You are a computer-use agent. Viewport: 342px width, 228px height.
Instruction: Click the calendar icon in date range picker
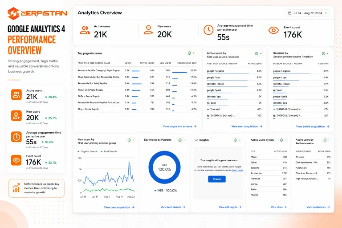tap(289, 13)
